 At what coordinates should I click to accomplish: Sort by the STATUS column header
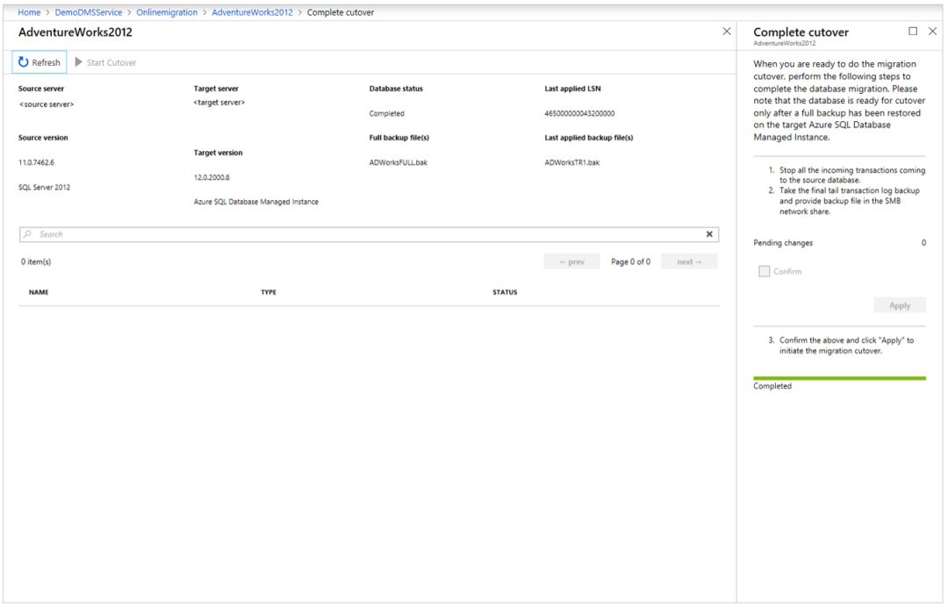tap(505, 292)
